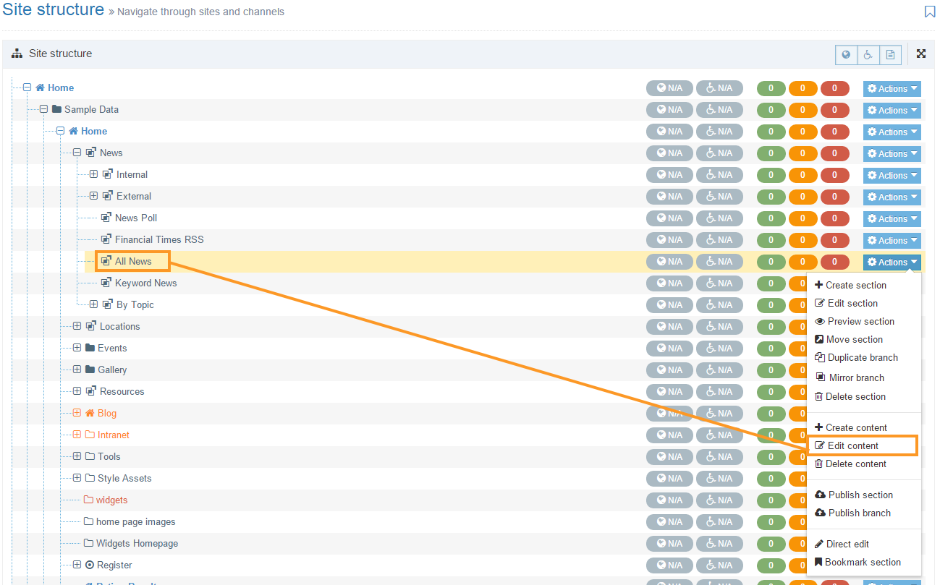
Task: Click the Register radio-style icon
Action: 90,565
